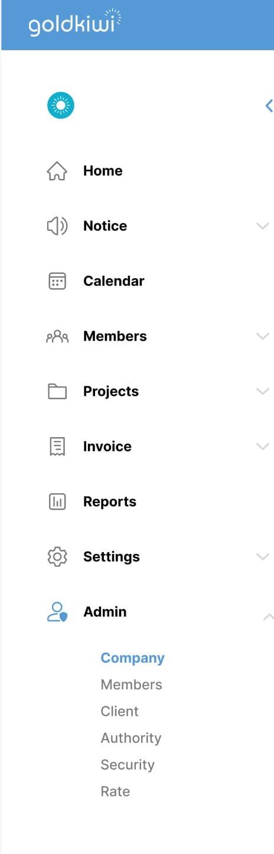Collapse the Admin submenu chevron

(268, 617)
